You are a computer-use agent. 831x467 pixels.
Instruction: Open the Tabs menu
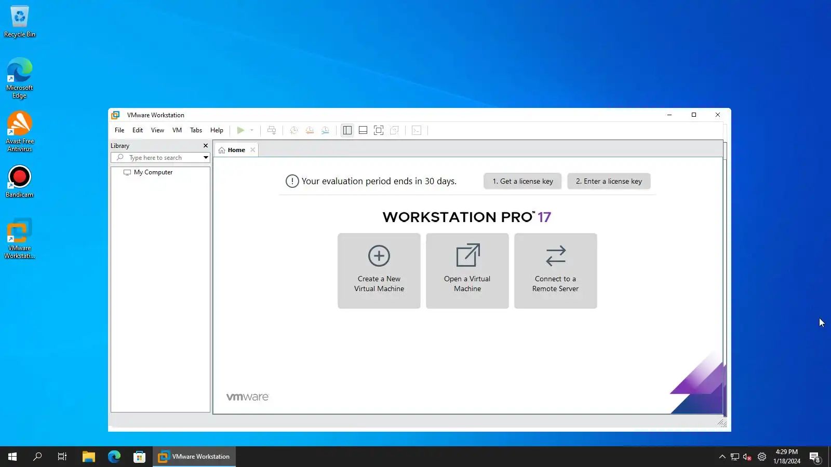point(196,130)
